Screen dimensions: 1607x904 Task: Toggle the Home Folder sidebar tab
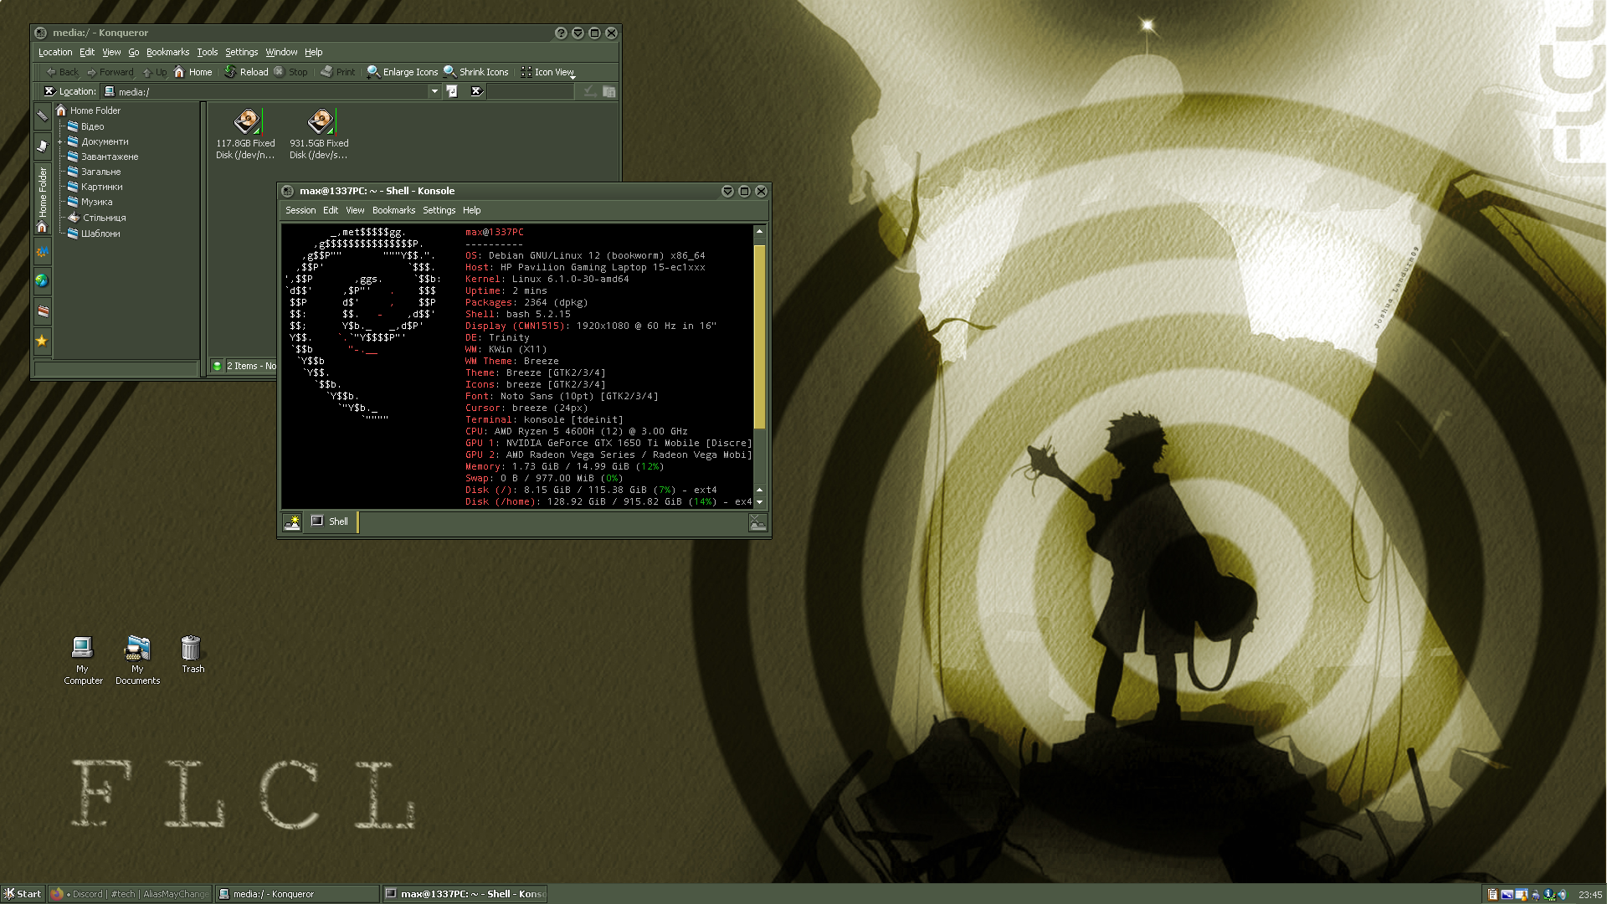[42, 199]
